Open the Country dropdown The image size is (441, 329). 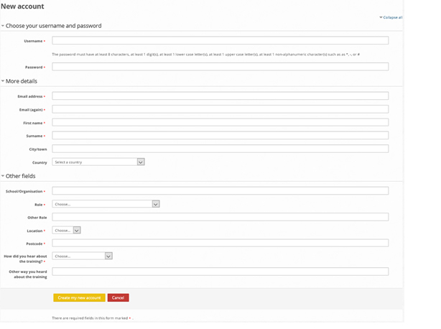click(x=98, y=162)
